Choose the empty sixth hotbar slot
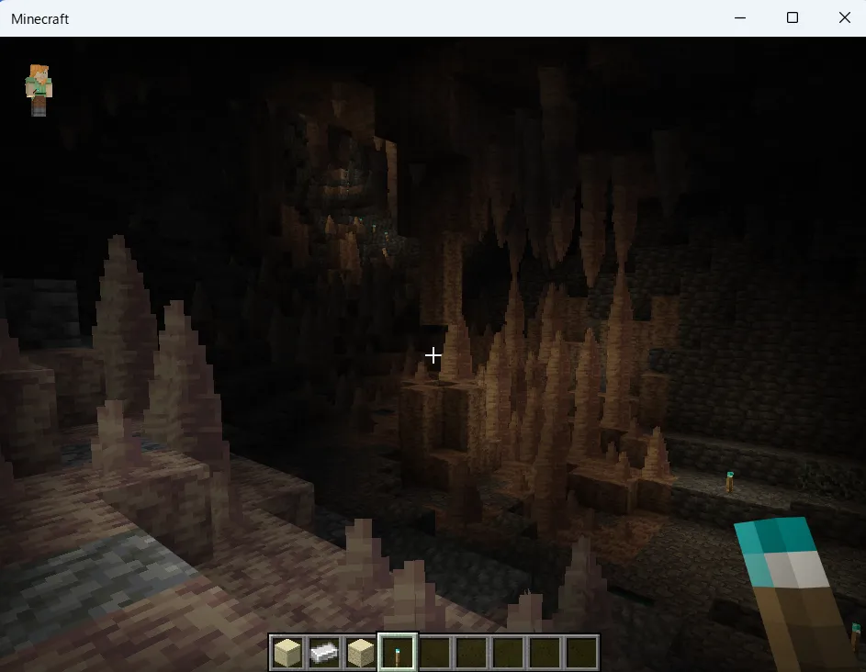This screenshot has width=866, height=672. point(471,653)
